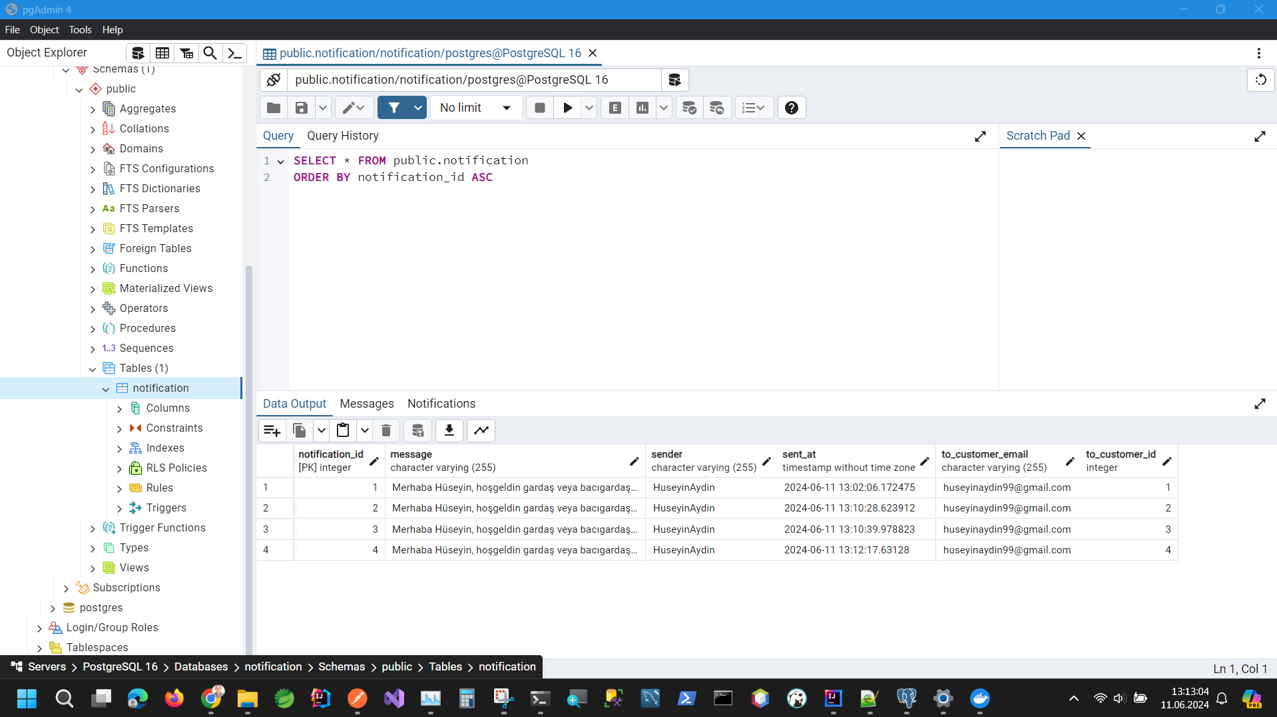Click the Paste rows clipboard icon
This screenshot has width=1277, height=717.
343,430
